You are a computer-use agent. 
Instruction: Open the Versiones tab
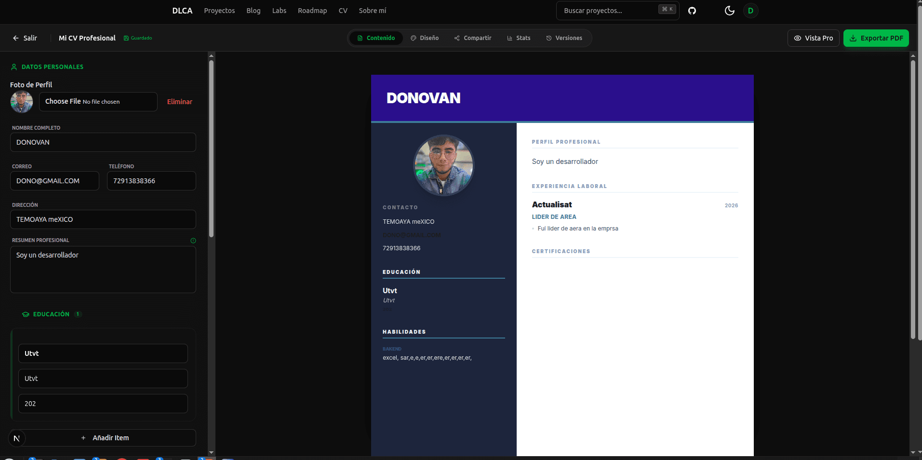tap(564, 38)
